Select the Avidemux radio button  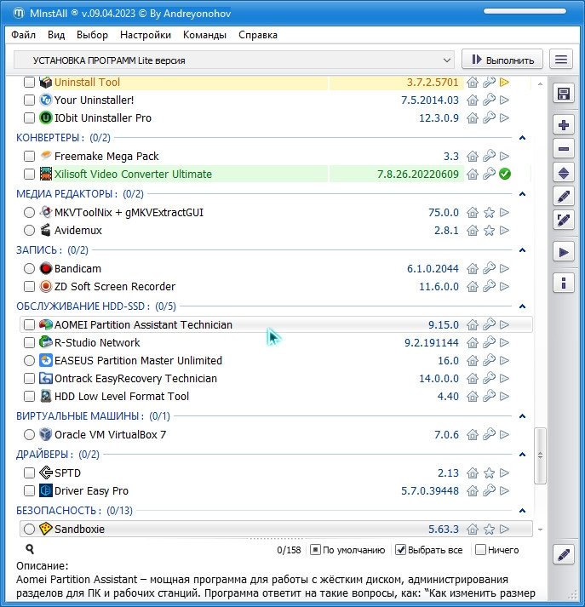[x=29, y=231]
